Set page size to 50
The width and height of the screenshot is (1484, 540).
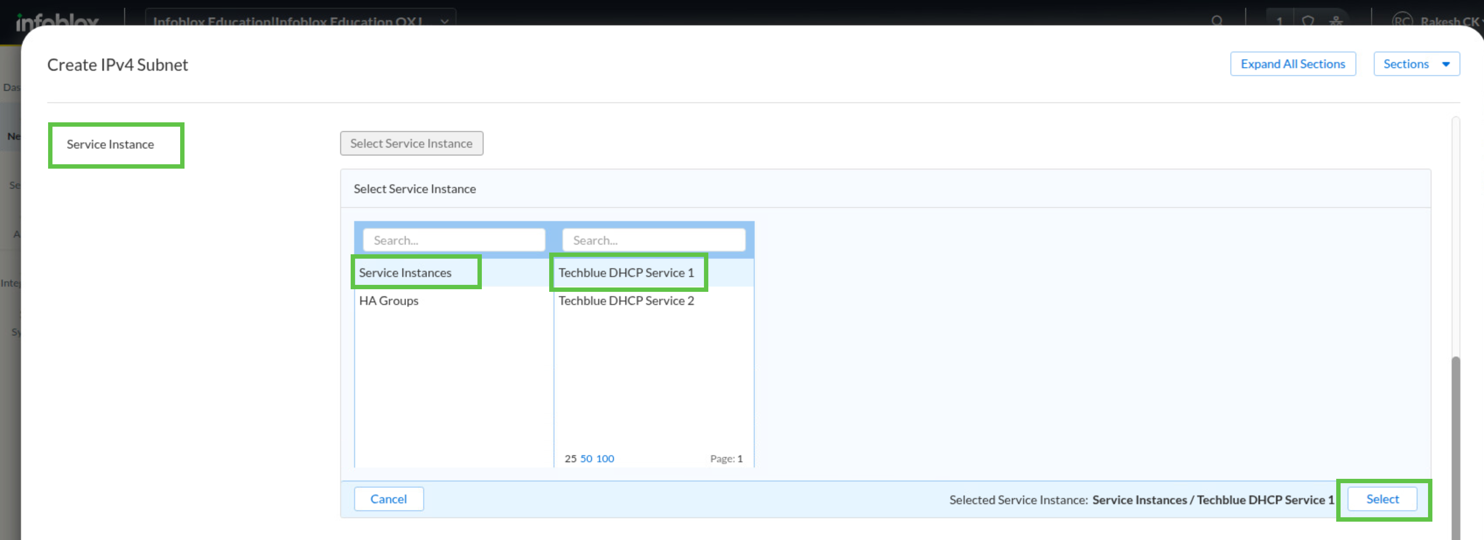(586, 459)
